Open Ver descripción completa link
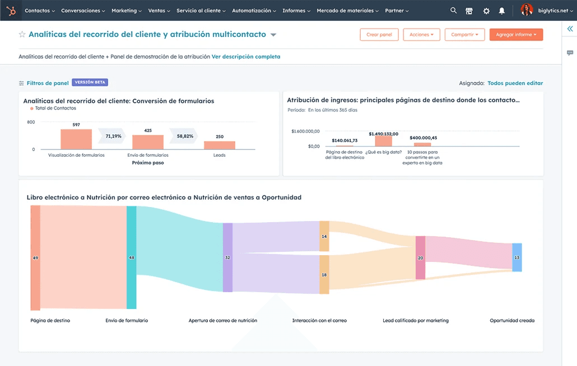Image resolution: width=577 pixels, height=366 pixels. pos(246,57)
